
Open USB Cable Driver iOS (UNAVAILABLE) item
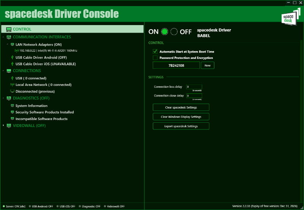tap(46, 64)
